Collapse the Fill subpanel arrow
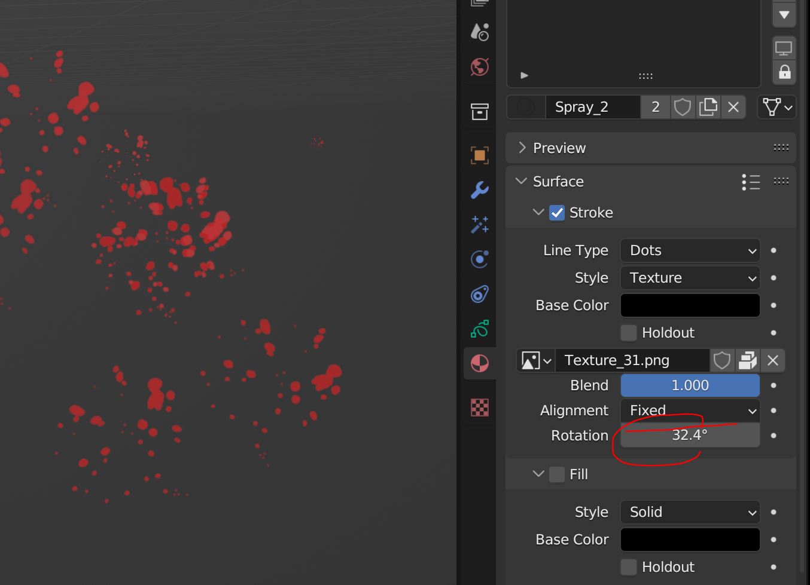The width and height of the screenshot is (810, 585). pos(538,474)
